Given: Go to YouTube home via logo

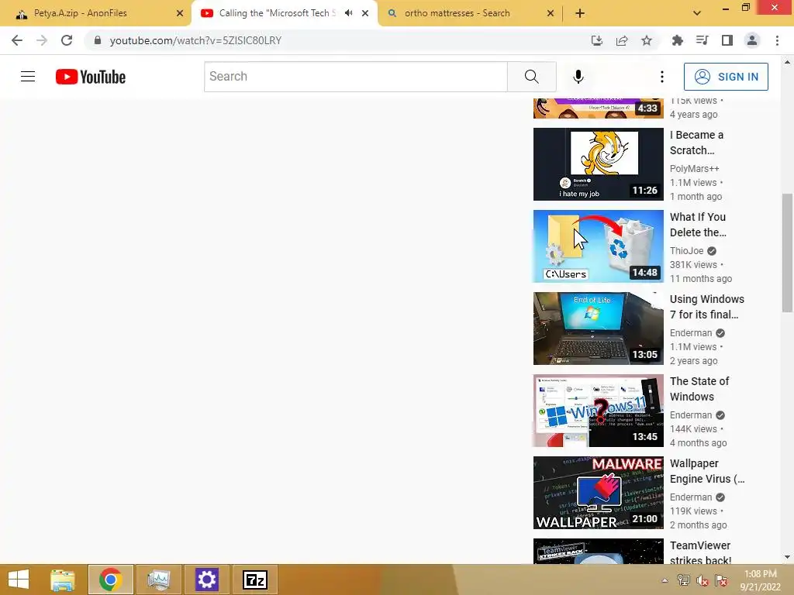Looking at the screenshot, I should (x=91, y=77).
